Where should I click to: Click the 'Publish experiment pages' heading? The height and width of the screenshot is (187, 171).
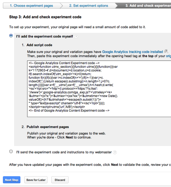[48, 127]
